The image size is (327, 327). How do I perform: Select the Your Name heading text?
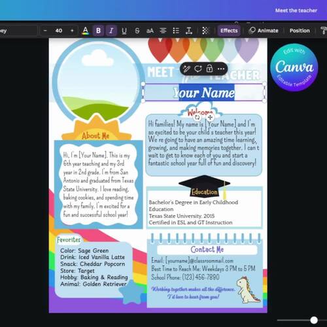coord(204,93)
